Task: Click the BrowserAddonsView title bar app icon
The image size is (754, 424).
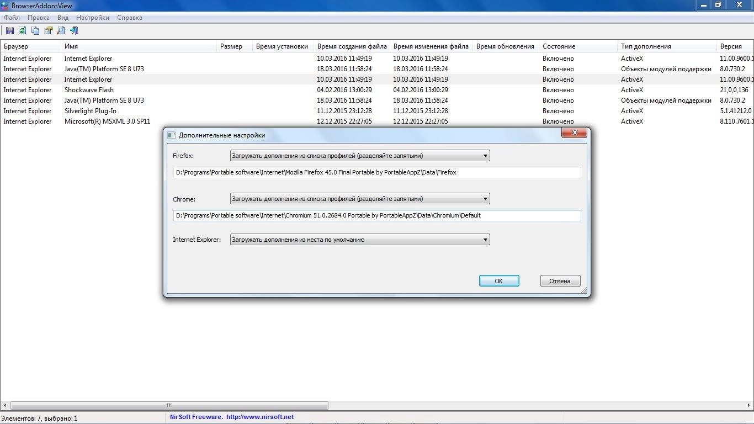Action: tap(5, 6)
